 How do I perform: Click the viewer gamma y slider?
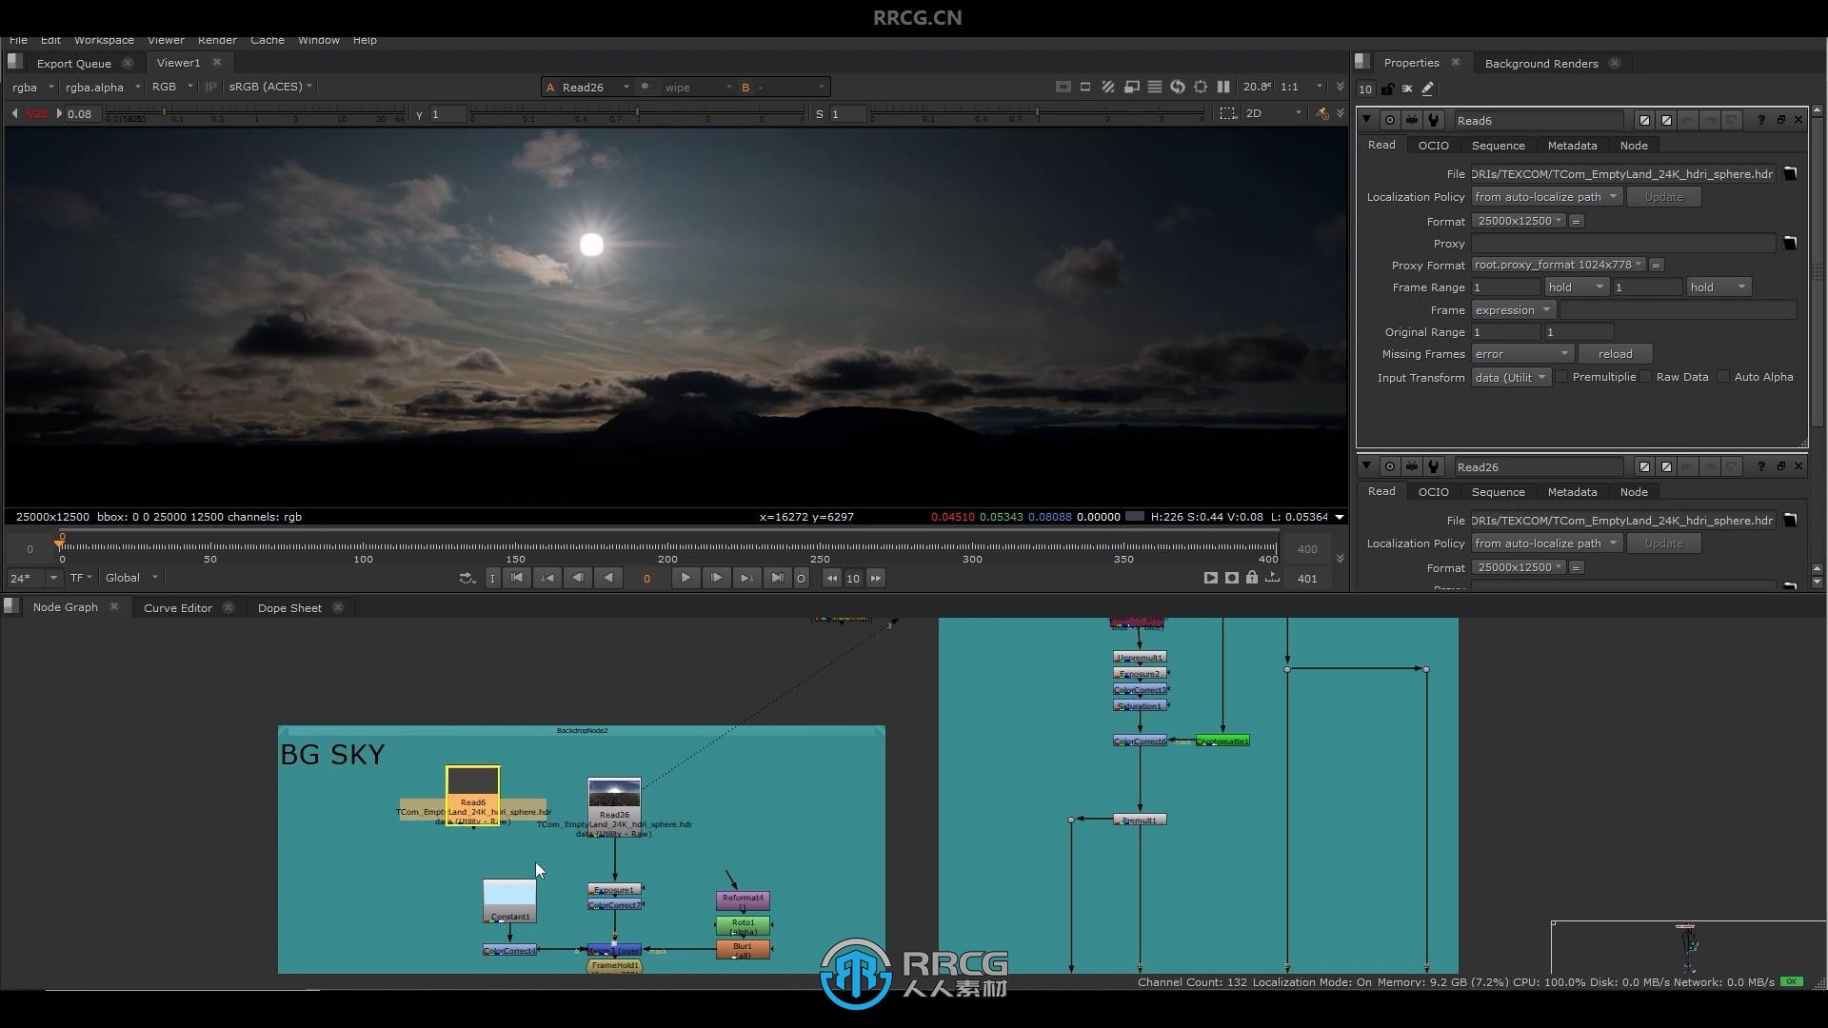[638, 114]
